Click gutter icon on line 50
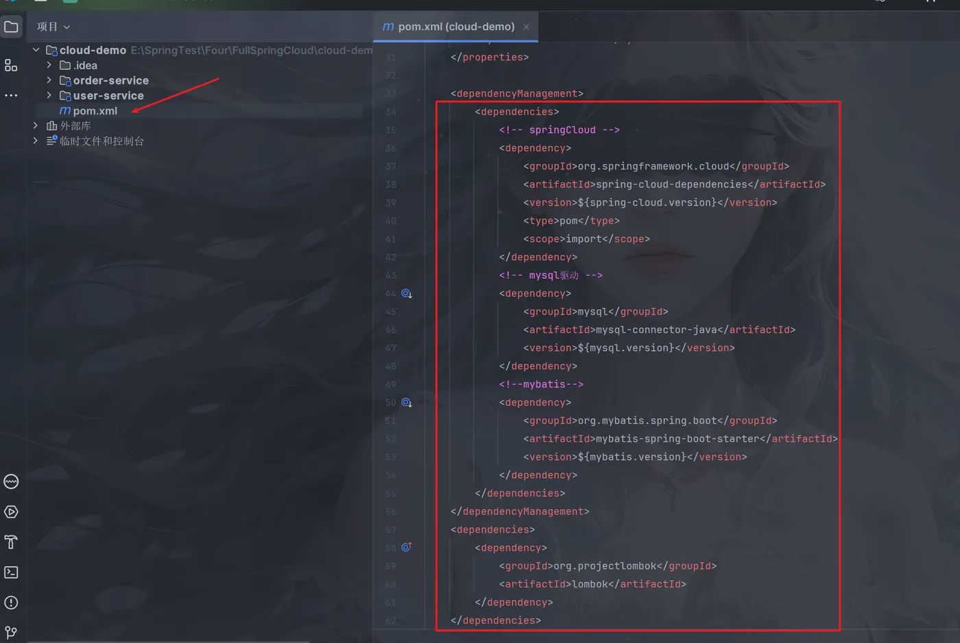The width and height of the screenshot is (960, 643). point(407,402)
